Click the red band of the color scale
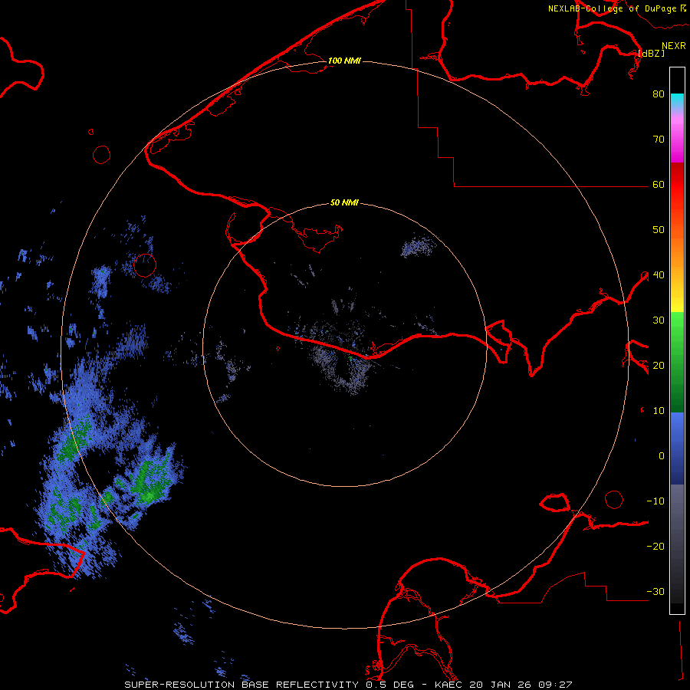Screen dimensions: 690x690 [677, 185]
